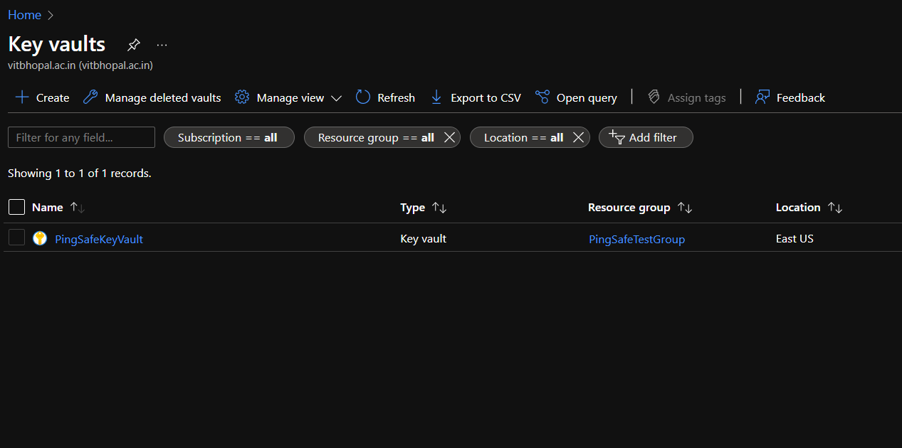
Task: Open the Subscription filter pill
Action: (x=229, y=137)
